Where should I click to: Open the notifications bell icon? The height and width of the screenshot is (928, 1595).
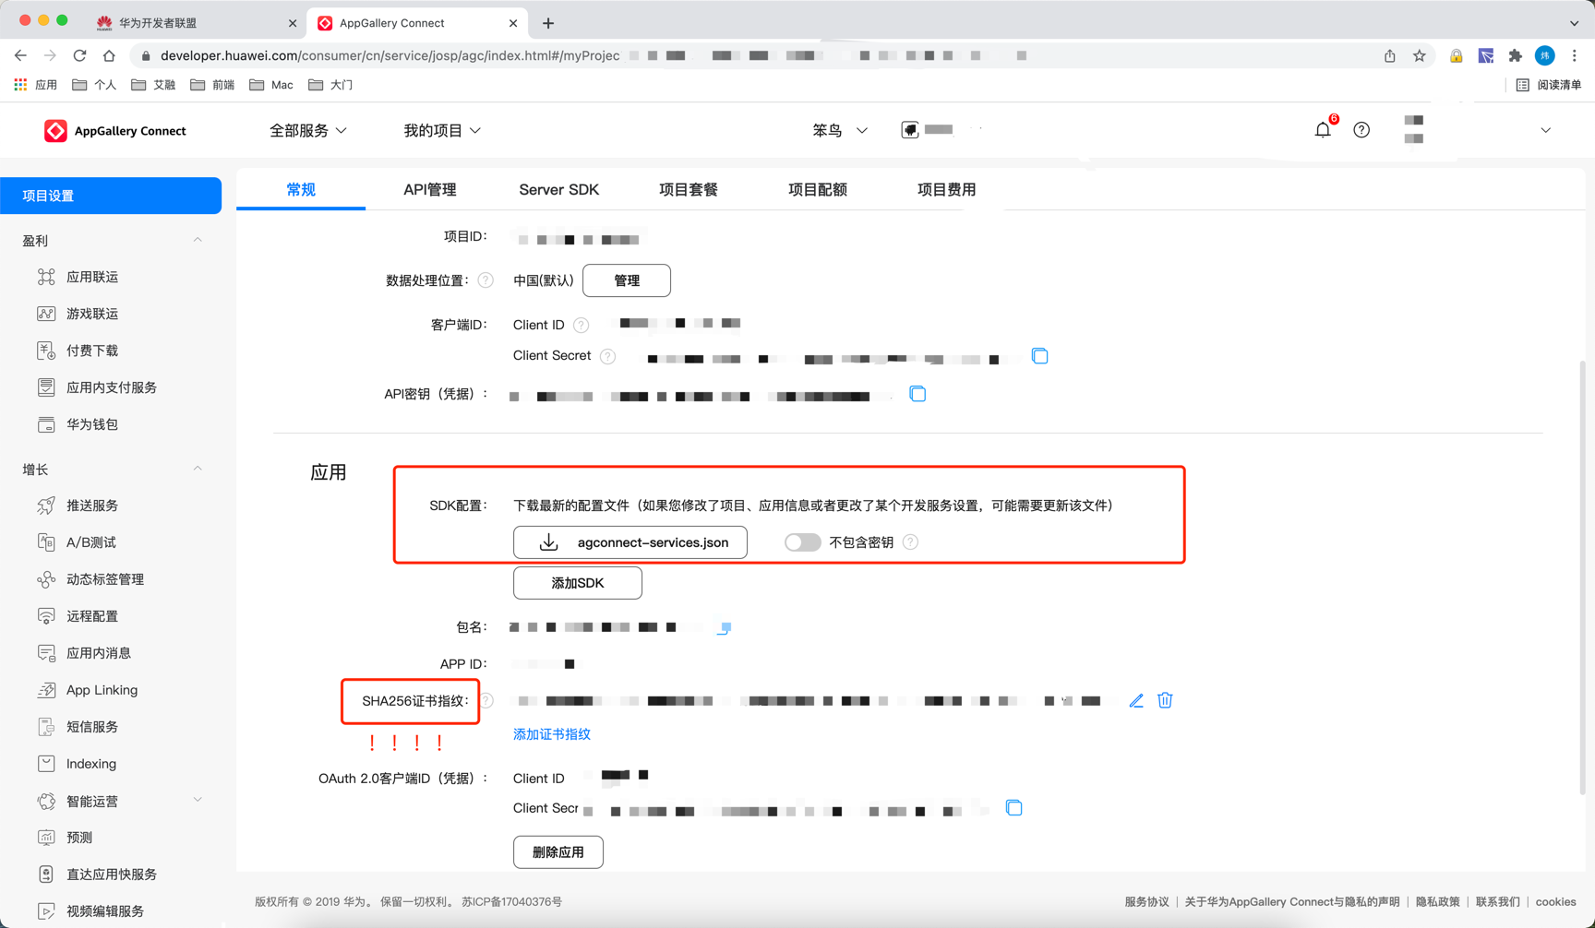click(1323, 130)
